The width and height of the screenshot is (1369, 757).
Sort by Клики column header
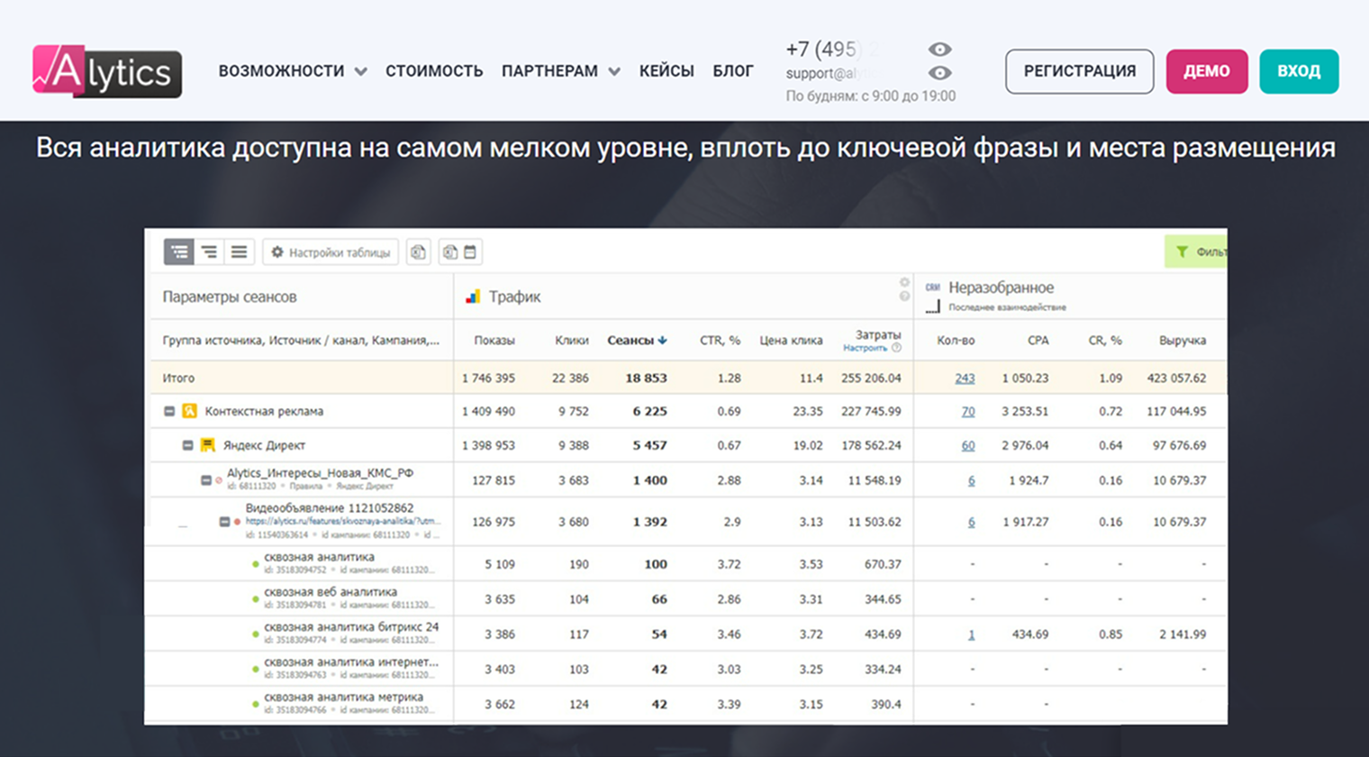click(x=572, y=341)
